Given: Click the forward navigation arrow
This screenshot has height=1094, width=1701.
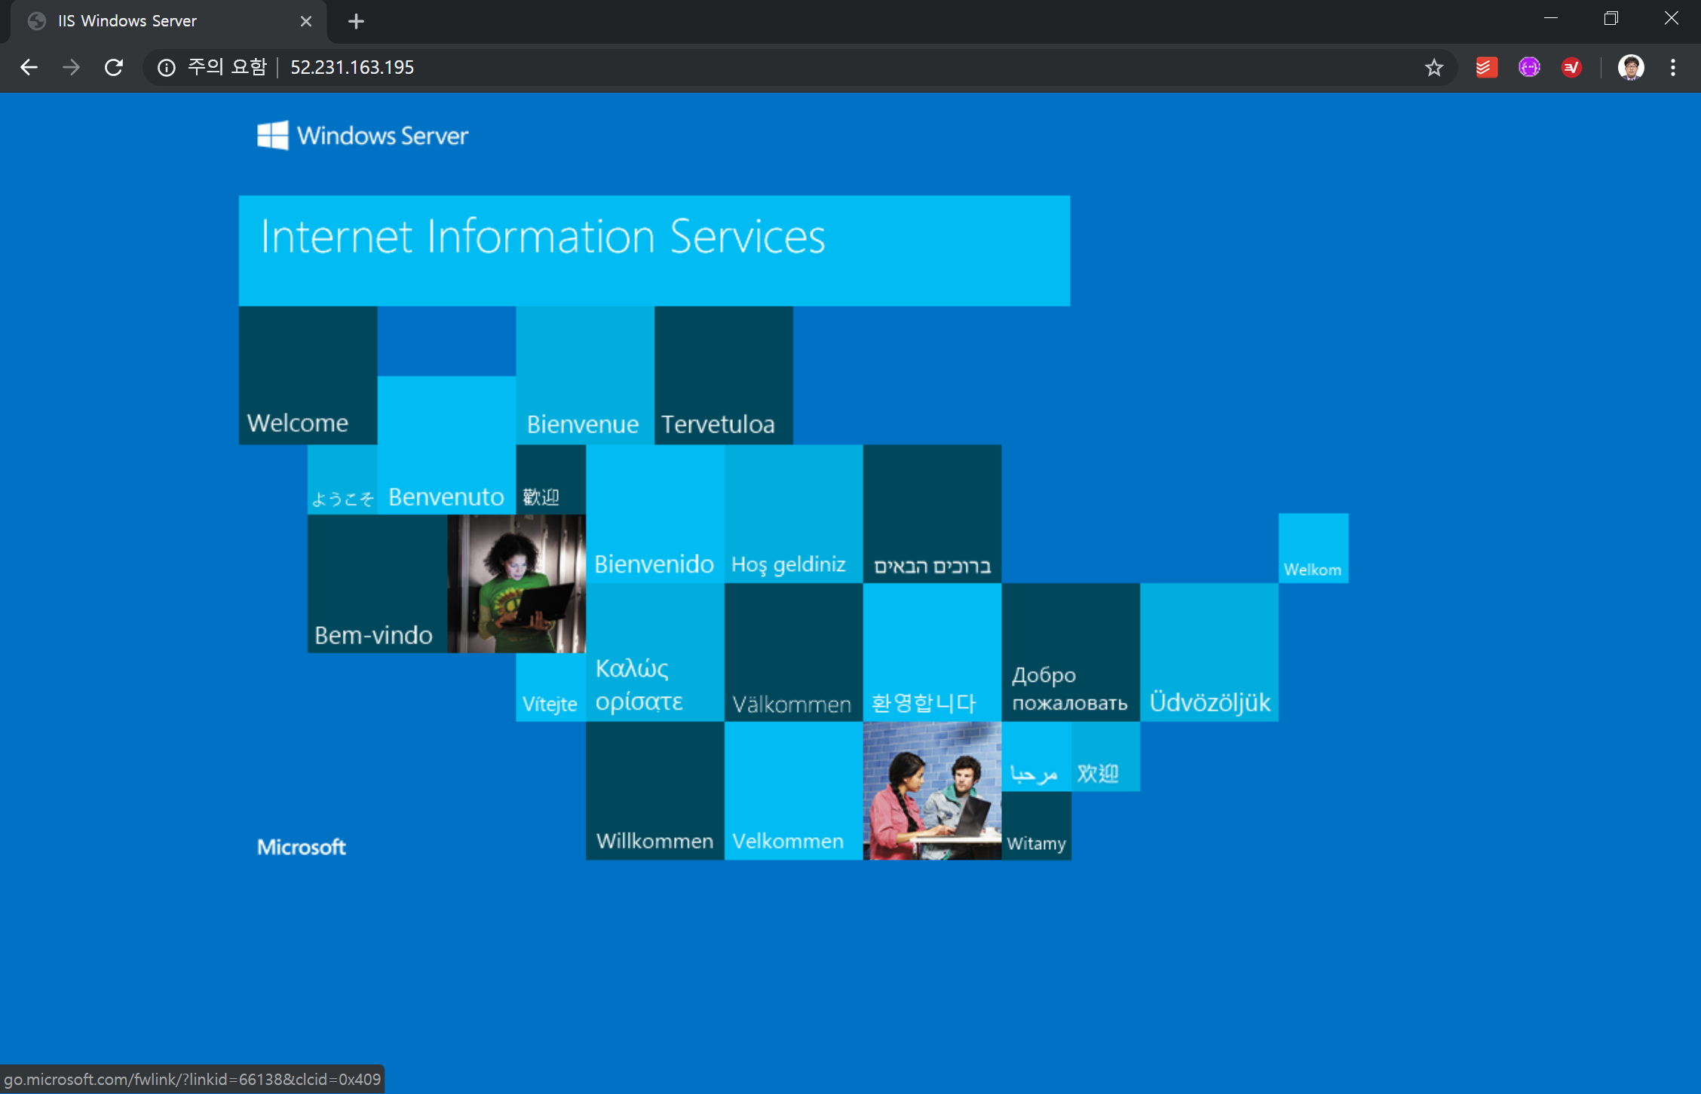Looking at the screenshot, I should click(71, 67).
